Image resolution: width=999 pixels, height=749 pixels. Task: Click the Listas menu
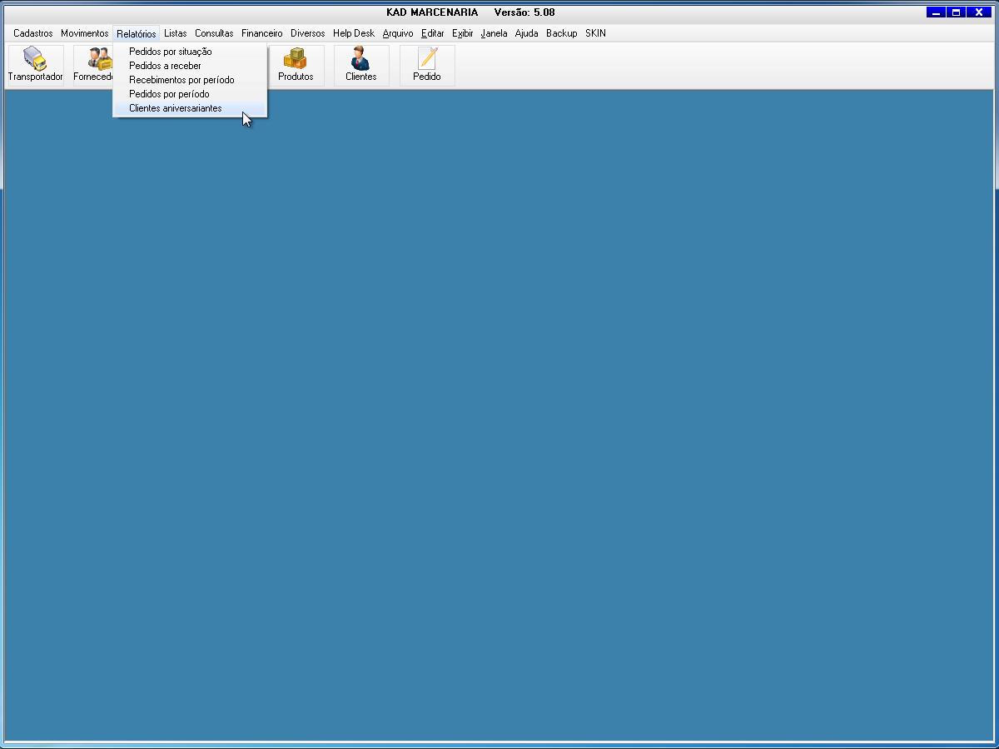point(176,33)
